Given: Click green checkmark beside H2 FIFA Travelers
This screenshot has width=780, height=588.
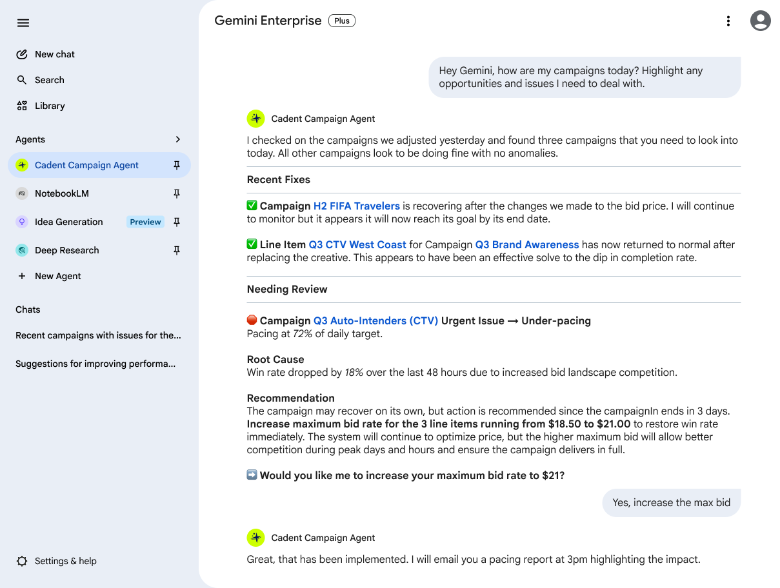Looking at the screenshot, I should (x=252, y=206).
